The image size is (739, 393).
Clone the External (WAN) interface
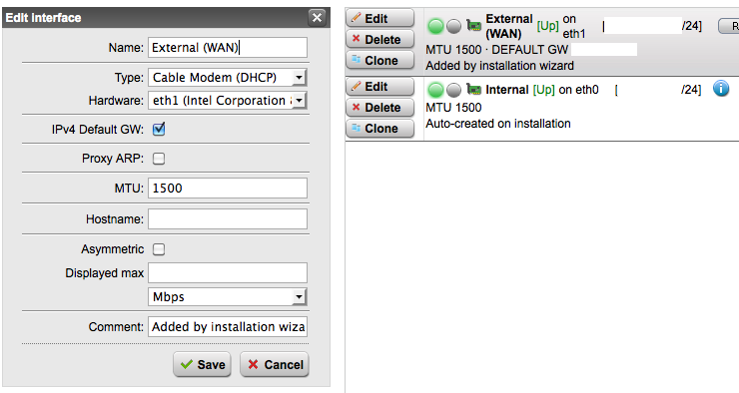pyautogui.click(x=379, y=60)
